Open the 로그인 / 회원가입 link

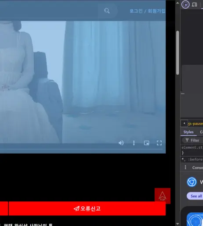pyautogui.click(x=148, y=11)
